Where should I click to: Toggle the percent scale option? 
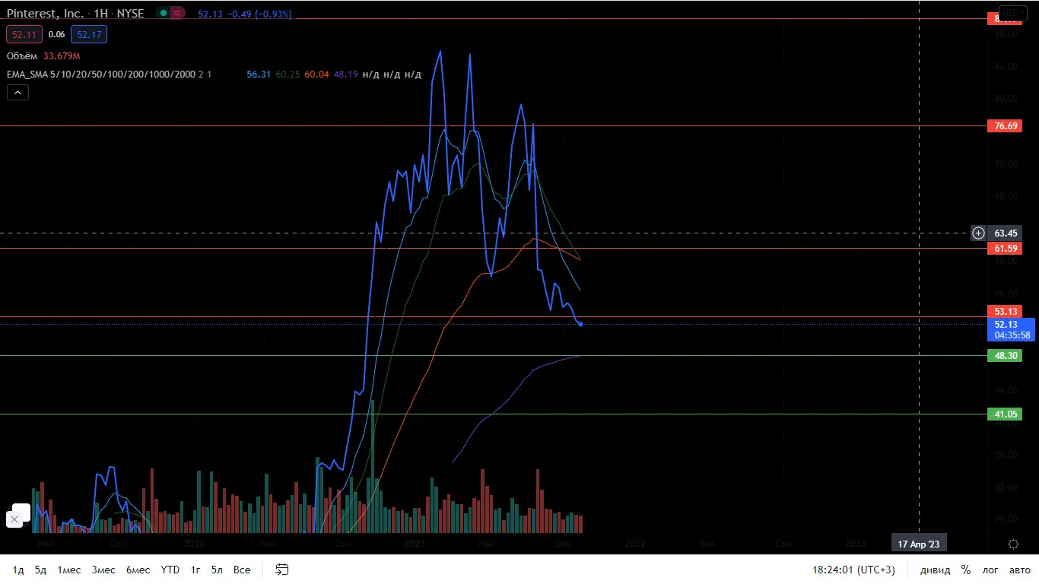coord(965,570)
